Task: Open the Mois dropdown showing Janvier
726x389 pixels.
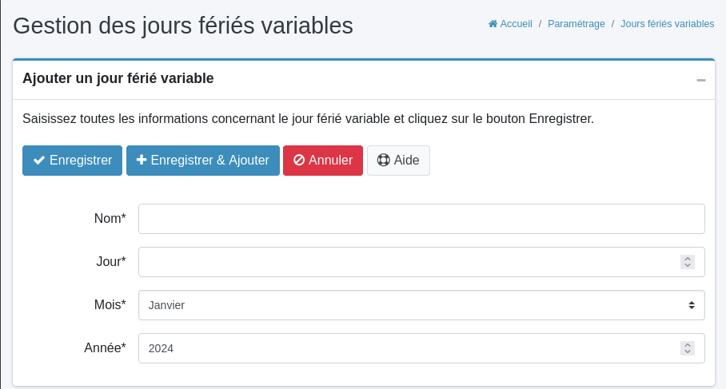Action: pyautogui.click(x=421, y=305)
